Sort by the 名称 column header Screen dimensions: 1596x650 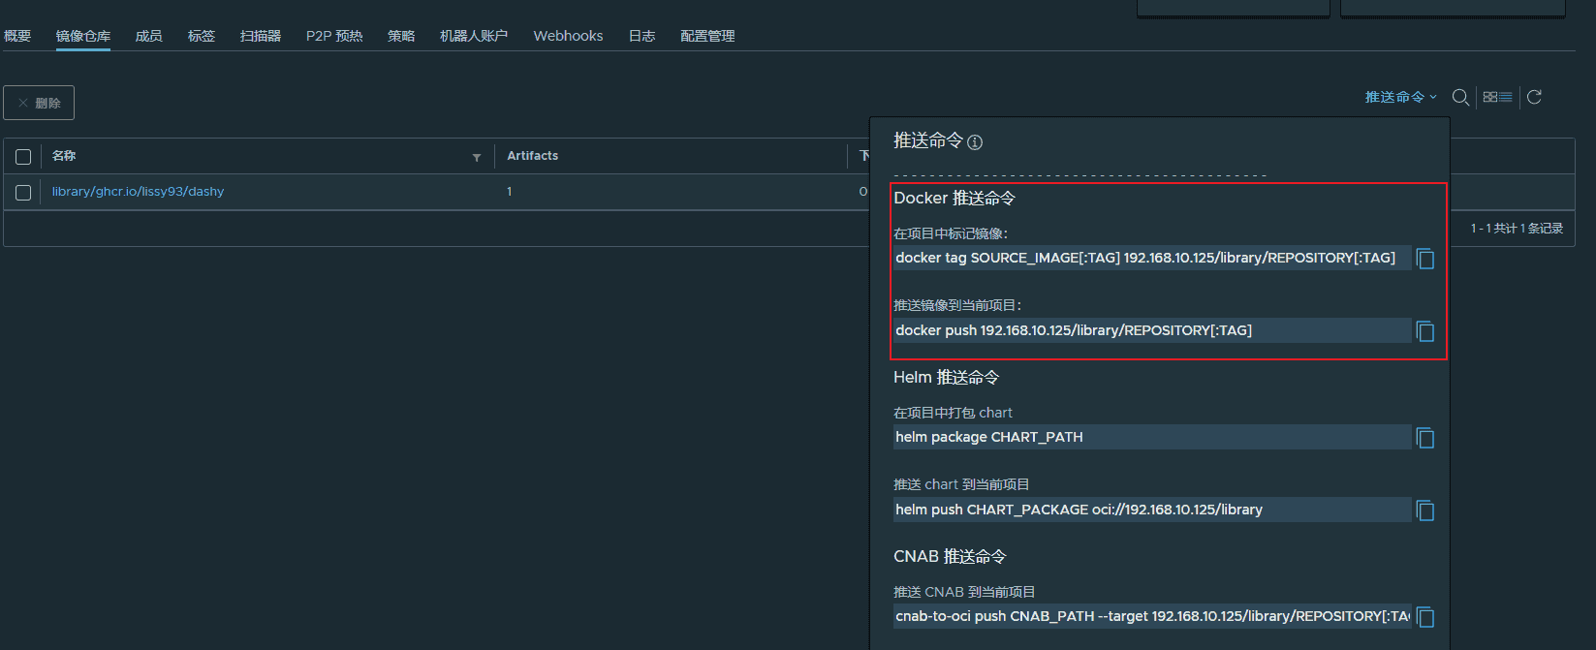64,156
